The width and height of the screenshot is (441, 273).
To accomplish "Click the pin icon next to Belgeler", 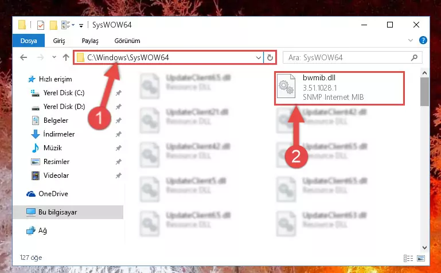I will (118, 120).
